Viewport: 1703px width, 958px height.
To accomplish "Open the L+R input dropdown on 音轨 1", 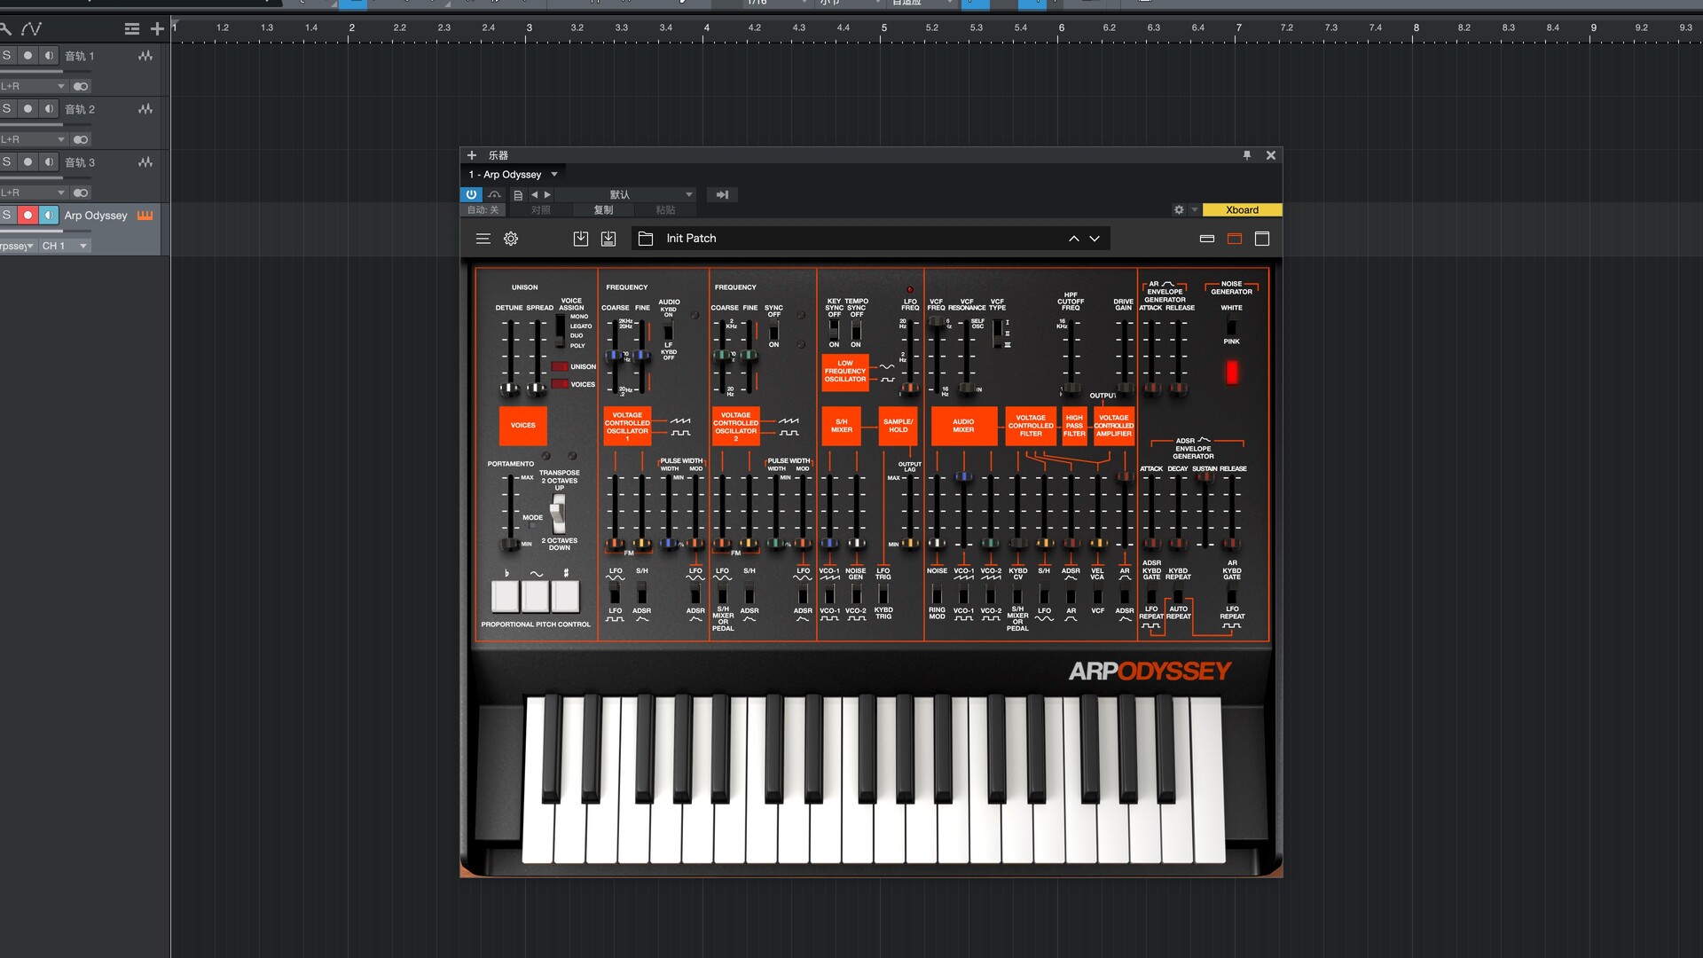I will point(34,86).
